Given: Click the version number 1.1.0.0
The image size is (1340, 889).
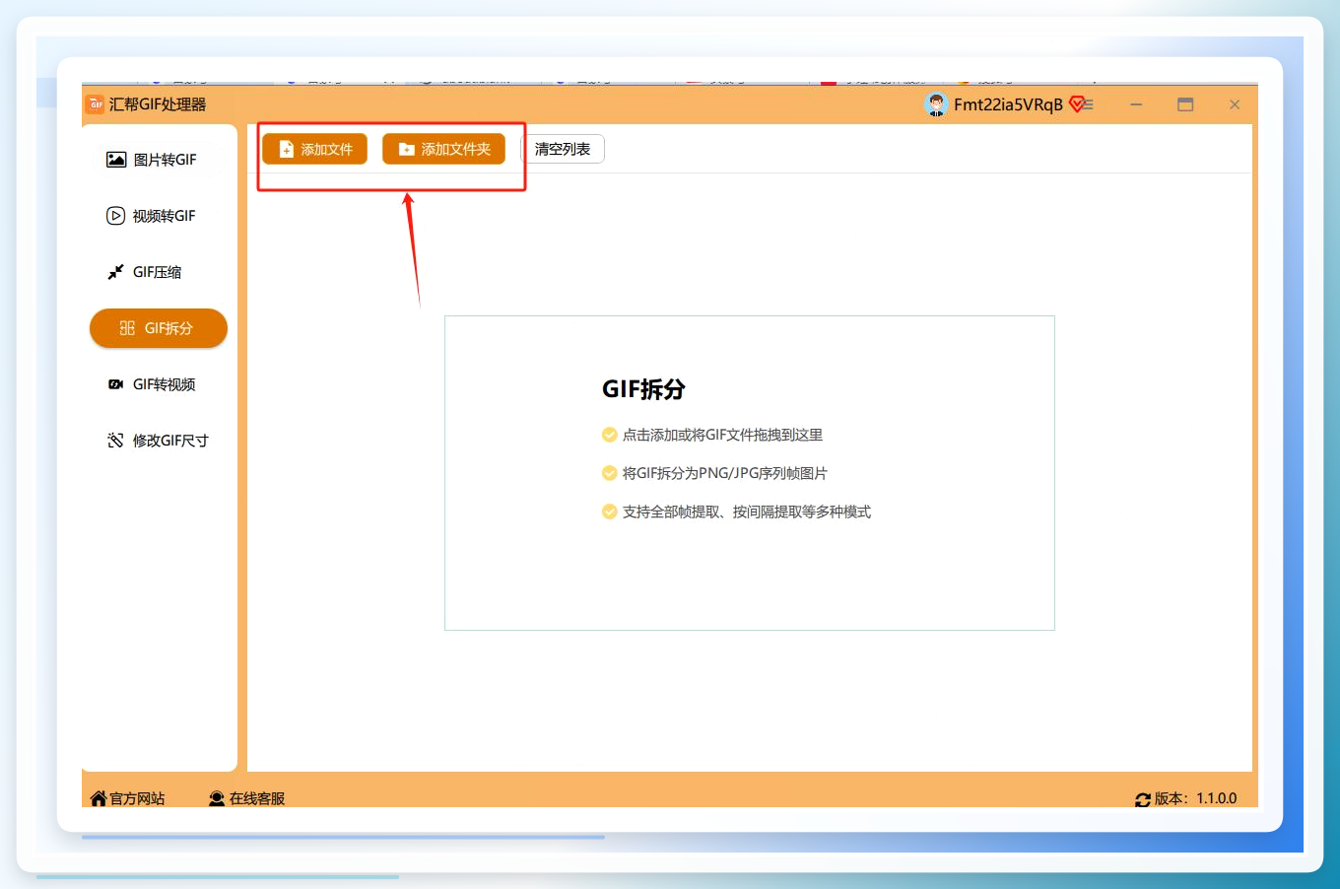Looking at the screenshot, I should click(x=1217, y=798).
